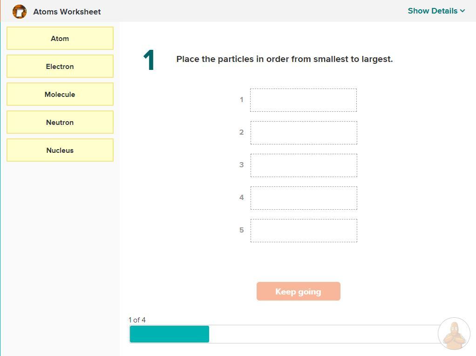The width and height of the screenshot is (476, 356).
Task: Select the Atom tile
Action: (60, 38)
